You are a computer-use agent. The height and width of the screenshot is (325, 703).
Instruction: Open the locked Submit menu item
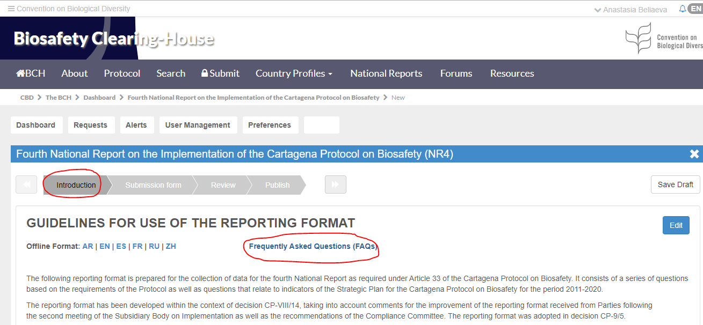click(220, 73)
